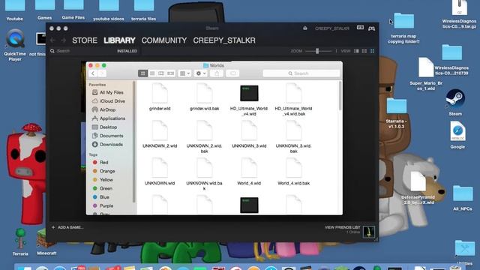Select the World_4.wld file
Screen dimensions: 480x270
pyautogui.click(x=249, y=172)
